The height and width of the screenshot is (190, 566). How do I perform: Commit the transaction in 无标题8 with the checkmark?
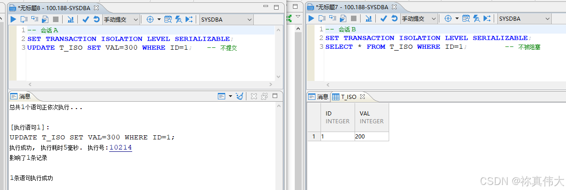coord(86,19)
